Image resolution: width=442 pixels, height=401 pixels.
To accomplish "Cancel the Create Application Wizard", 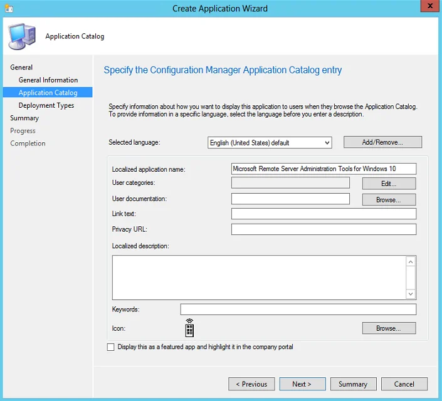I will click(404, 384).
